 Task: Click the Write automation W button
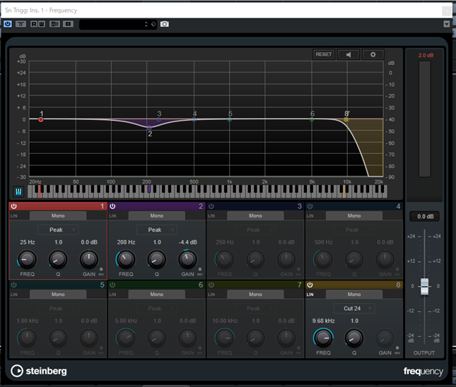point(42,24)
